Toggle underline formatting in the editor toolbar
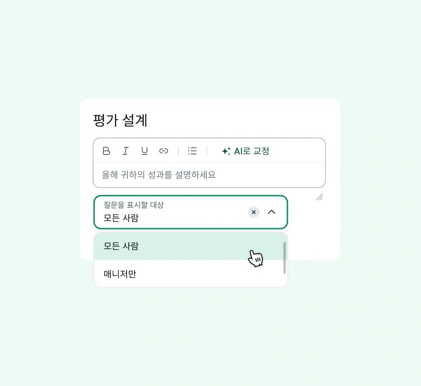The height and width of the screenshot is (386, 421). pos(144,151)
